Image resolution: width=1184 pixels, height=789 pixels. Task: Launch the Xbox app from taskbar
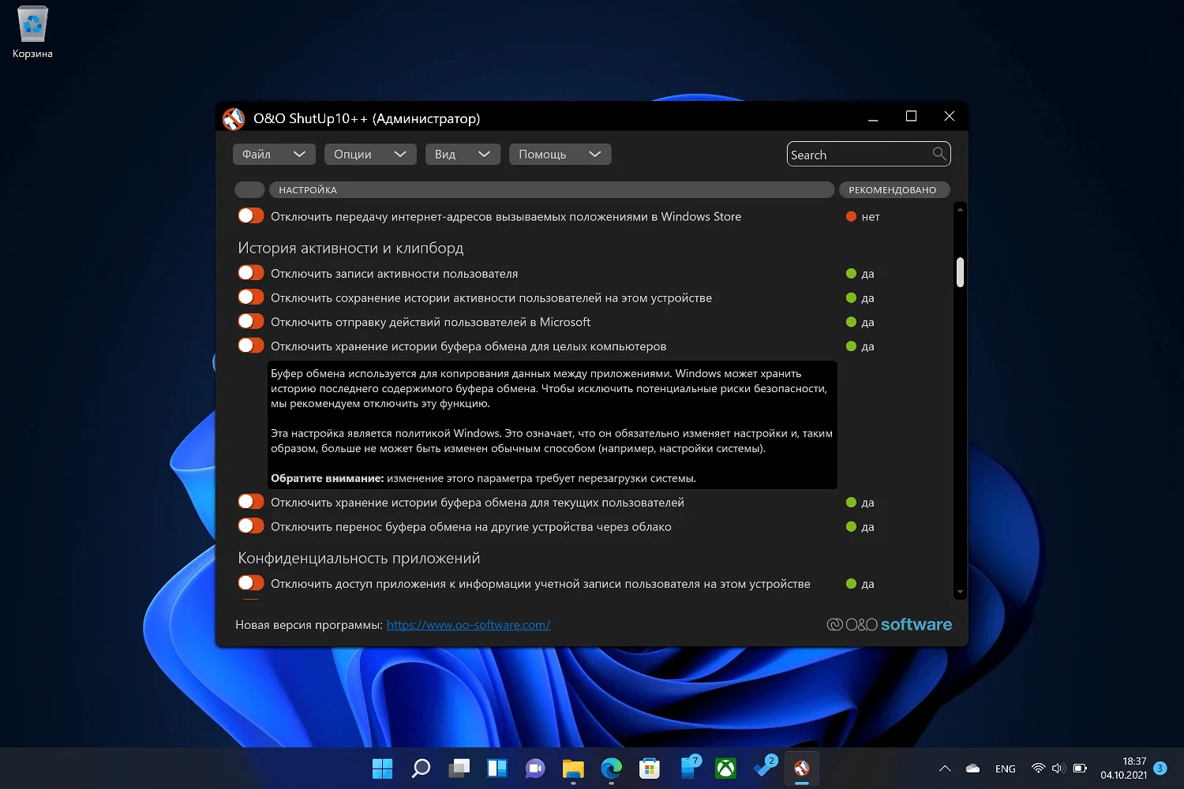[725, 768]
